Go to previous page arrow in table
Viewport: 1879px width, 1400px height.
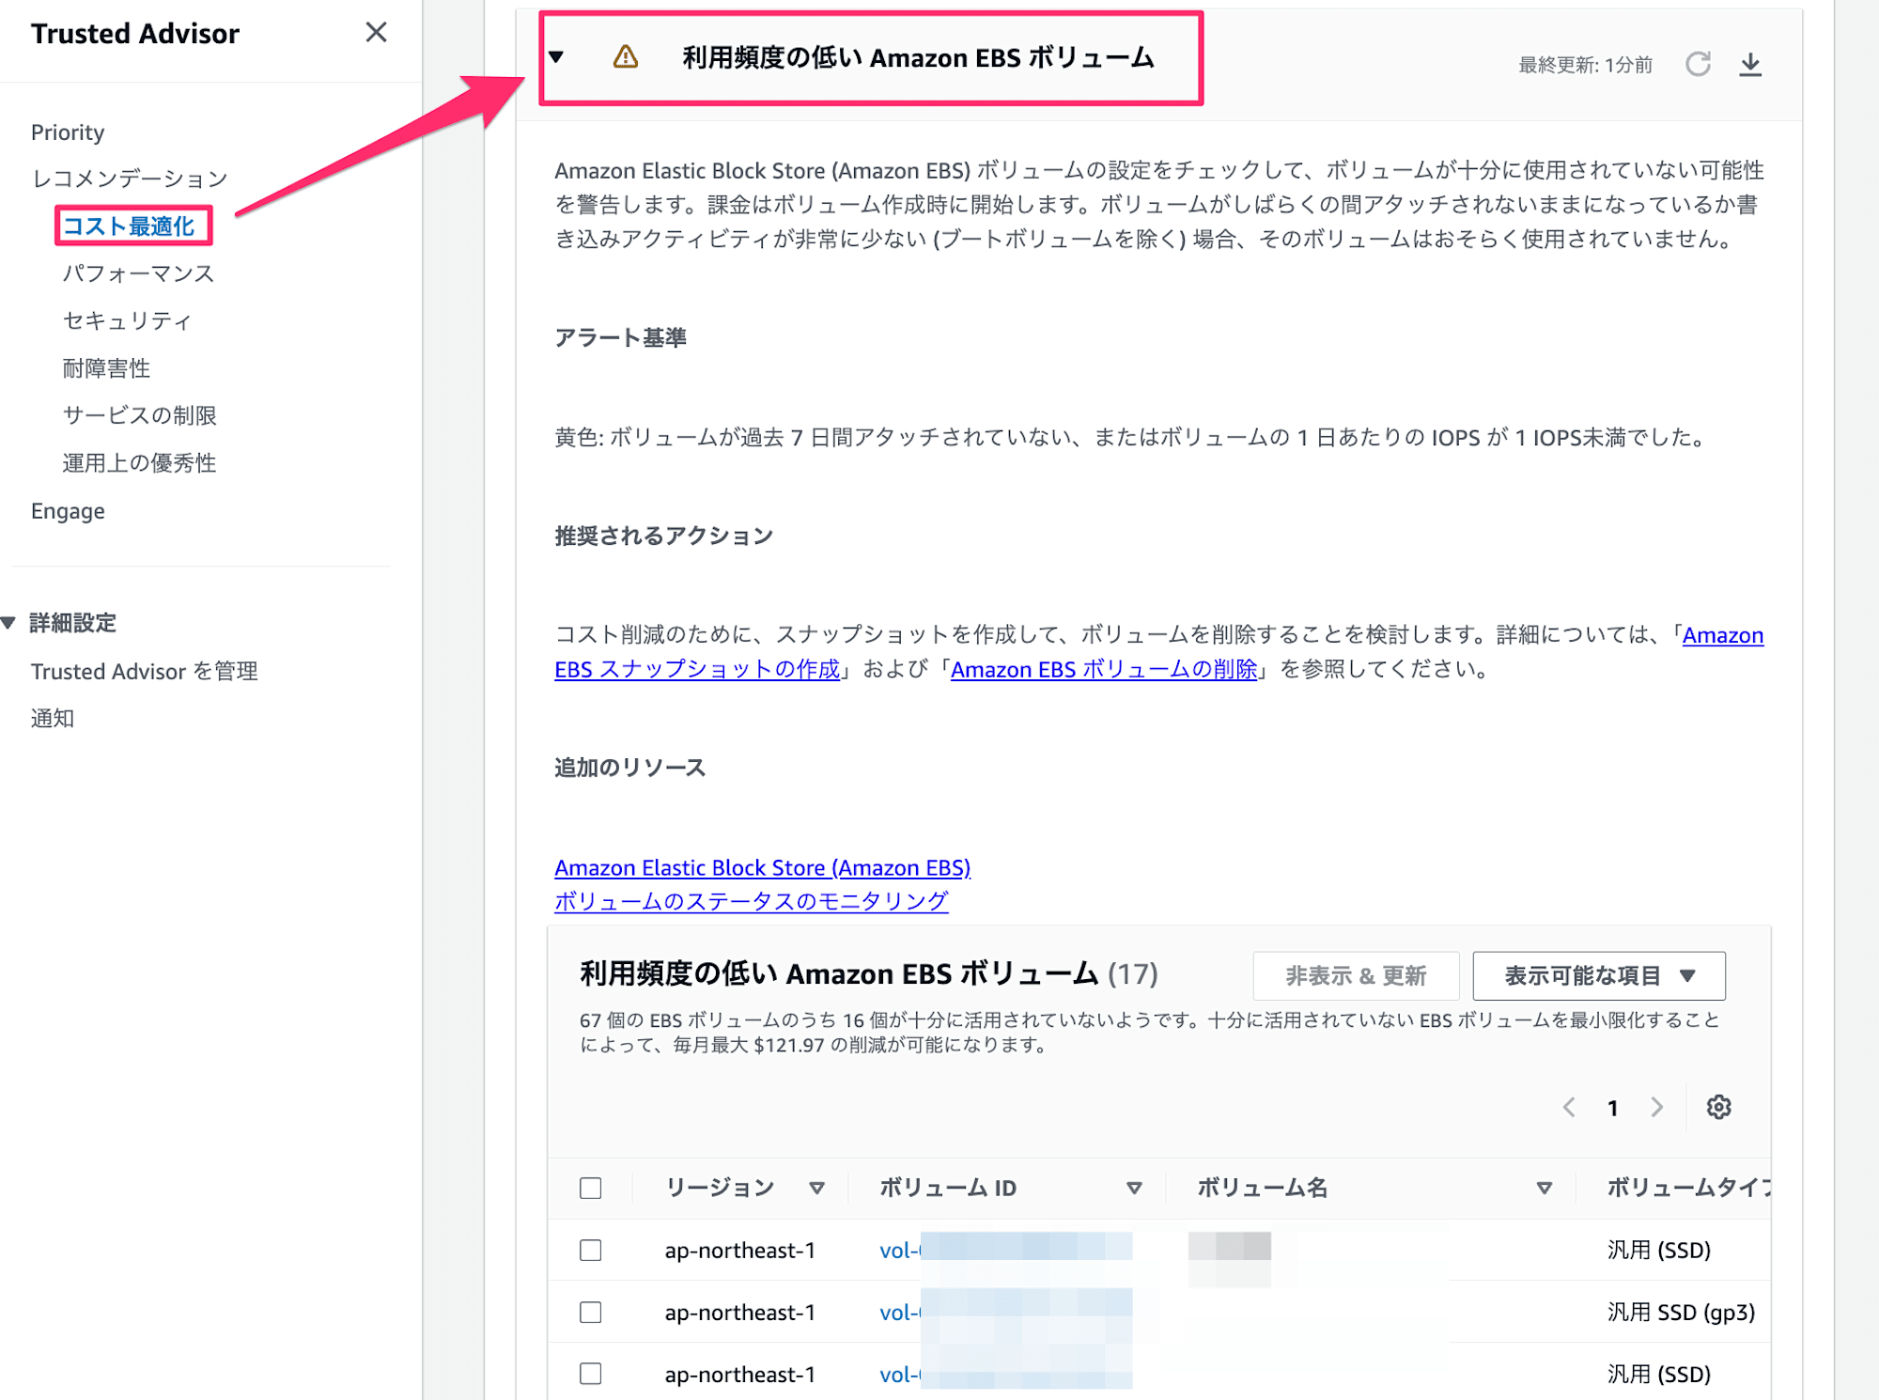(1569, 1107)
